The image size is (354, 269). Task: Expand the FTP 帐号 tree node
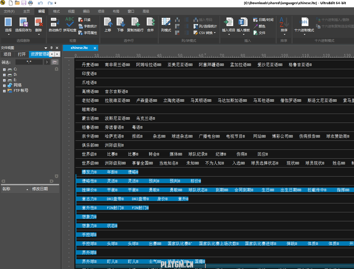click(4, 91)
